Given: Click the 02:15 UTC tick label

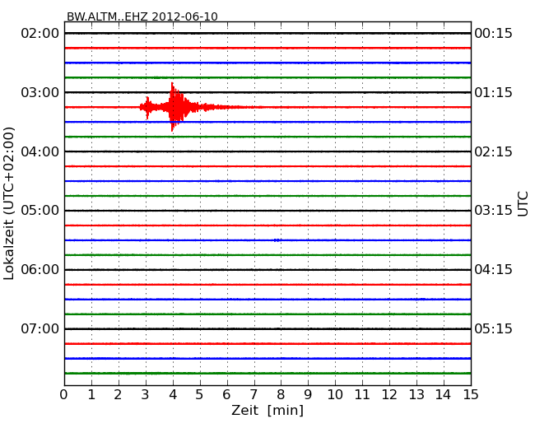Looking at the screenshot, I should [x=493, y=151].
